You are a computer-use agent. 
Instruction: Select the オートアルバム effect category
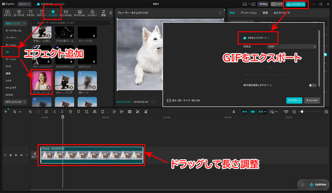click(x=13, y=30)
